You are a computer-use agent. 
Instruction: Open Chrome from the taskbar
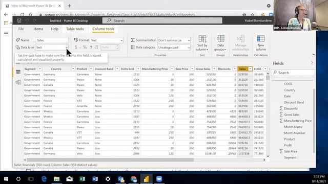pos(133,179)
